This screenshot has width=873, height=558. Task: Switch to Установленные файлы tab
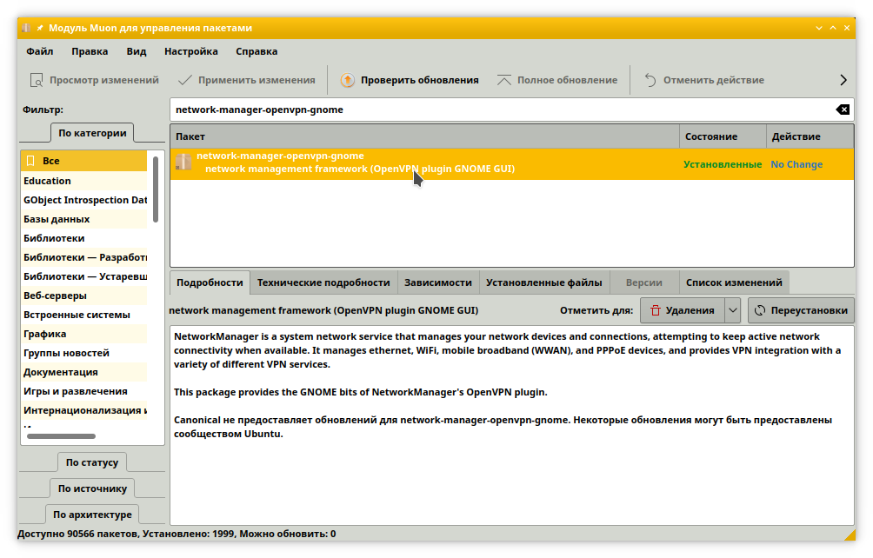pyautogui.click(x=544, y=282)
